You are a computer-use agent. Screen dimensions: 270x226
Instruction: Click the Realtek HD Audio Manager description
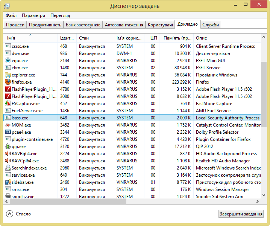click(x=223, y=161)
